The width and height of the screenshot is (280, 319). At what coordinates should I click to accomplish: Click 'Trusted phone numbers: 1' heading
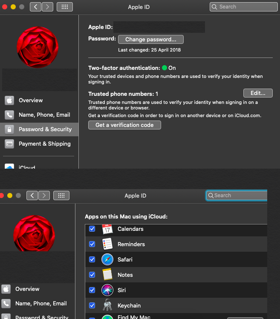point(123,94)
